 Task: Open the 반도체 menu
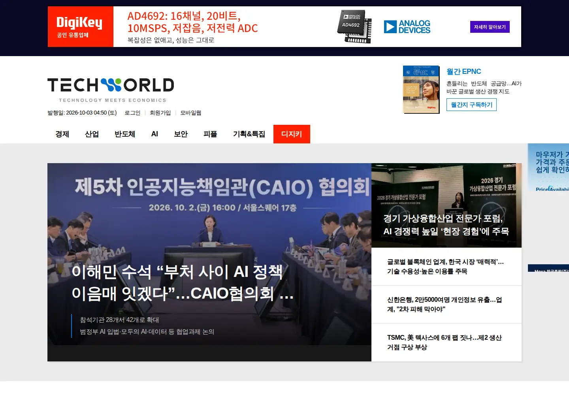point(125,134)
